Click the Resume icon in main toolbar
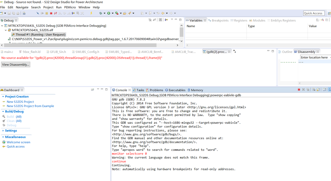Viewport: 331px width, 181px height. [42, 13]
